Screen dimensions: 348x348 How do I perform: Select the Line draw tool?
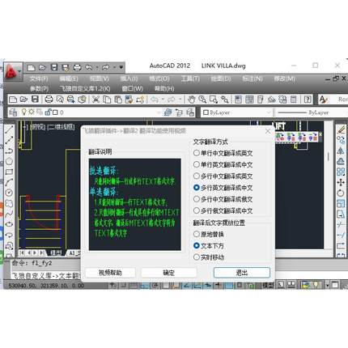[x=9, y=129]
